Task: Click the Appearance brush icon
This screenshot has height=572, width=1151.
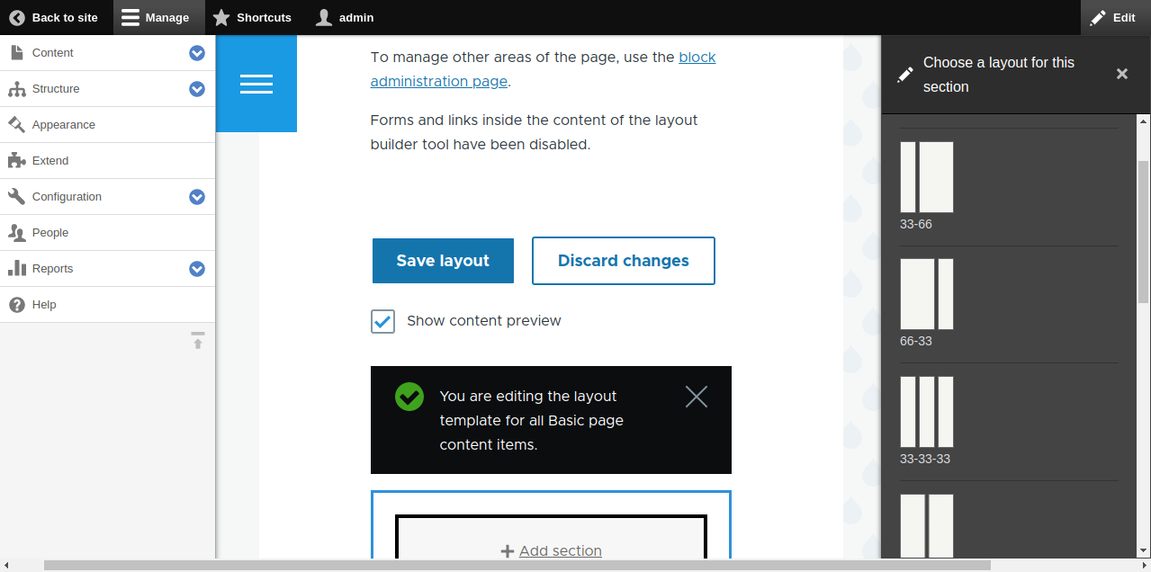Action: point(16,125)
